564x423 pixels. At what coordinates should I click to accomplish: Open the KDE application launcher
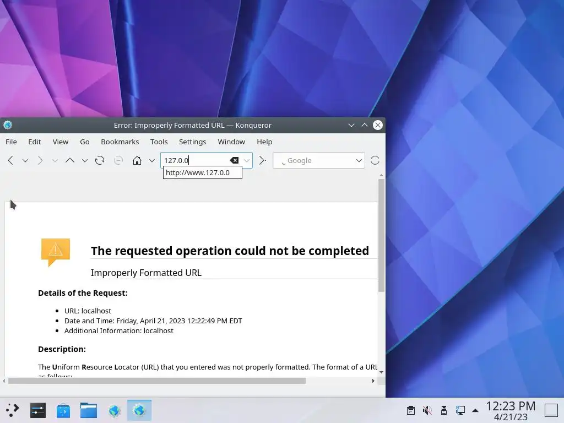click(12, 410)
